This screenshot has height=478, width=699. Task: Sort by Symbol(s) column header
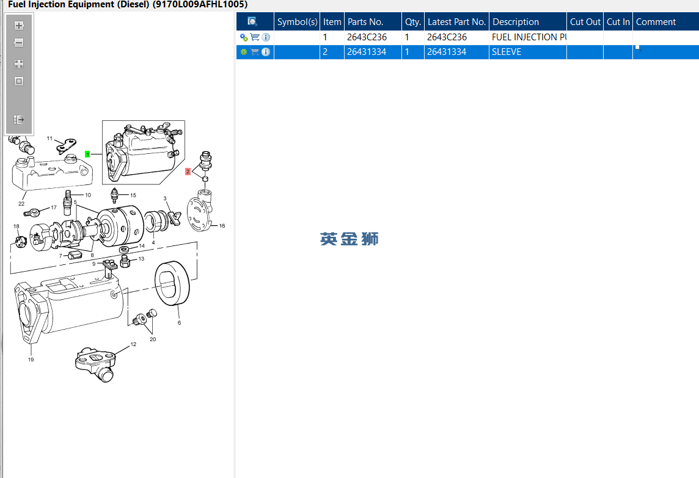[297, 22]
